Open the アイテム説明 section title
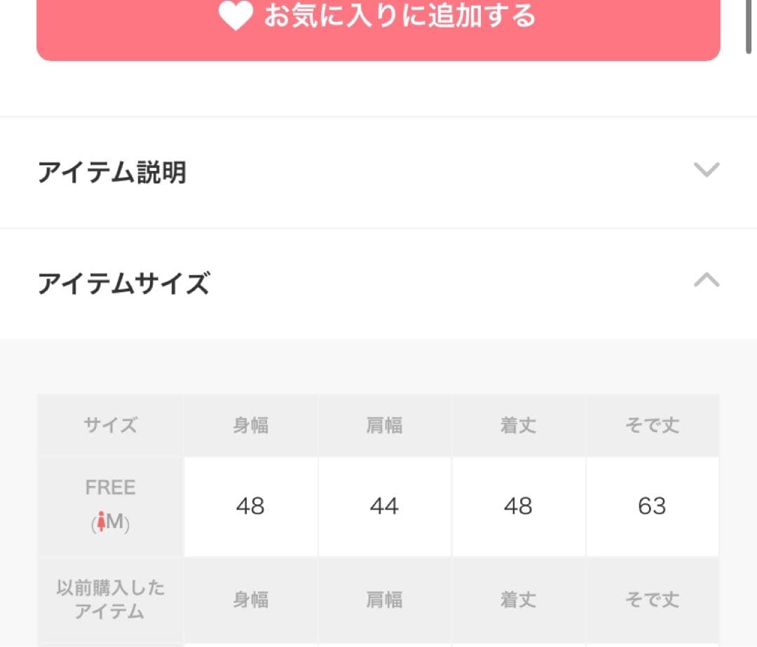This screenshot has width=757, height=647. (112, 172)
